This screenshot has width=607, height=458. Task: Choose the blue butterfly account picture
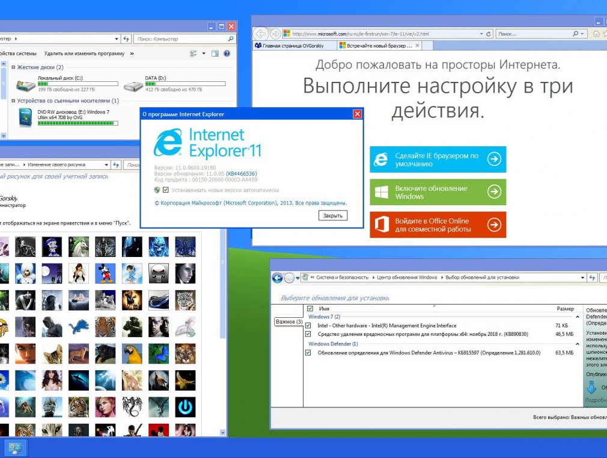159,353
